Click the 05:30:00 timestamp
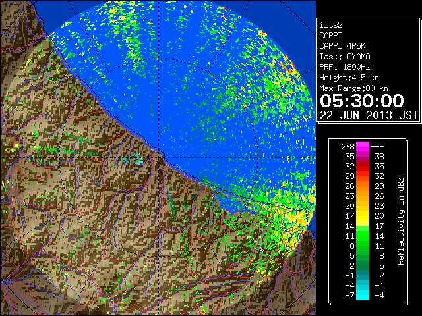Viewport: 422px width, 316px height. (362, 101)
